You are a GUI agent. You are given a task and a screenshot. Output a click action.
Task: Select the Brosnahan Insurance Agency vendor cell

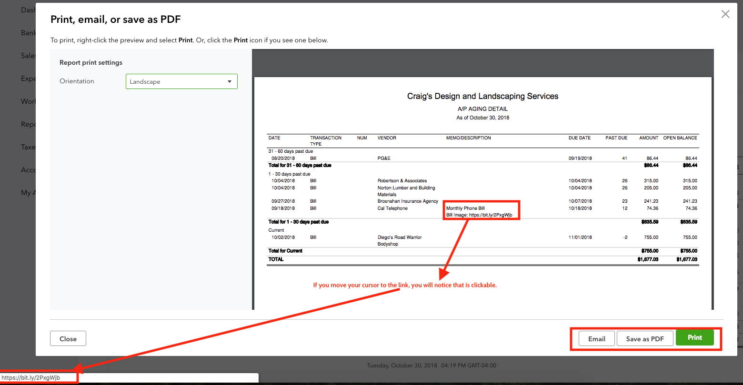[408, 201]
